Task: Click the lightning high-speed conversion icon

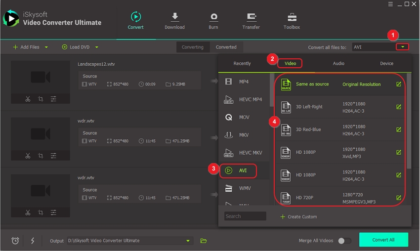Action: pyautogui.click(x=33, y=241)
